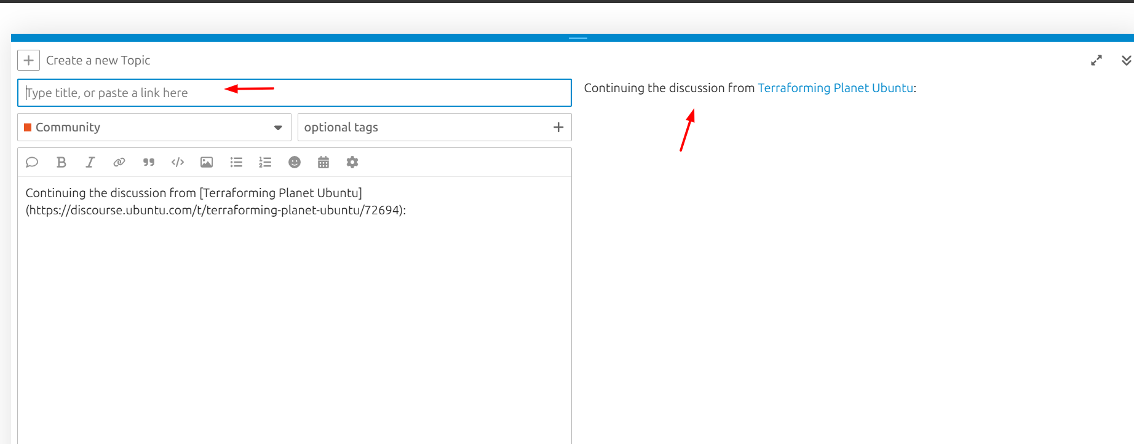Click the topic title input field
Screen dimensions: 1134x444
[294, 93]
